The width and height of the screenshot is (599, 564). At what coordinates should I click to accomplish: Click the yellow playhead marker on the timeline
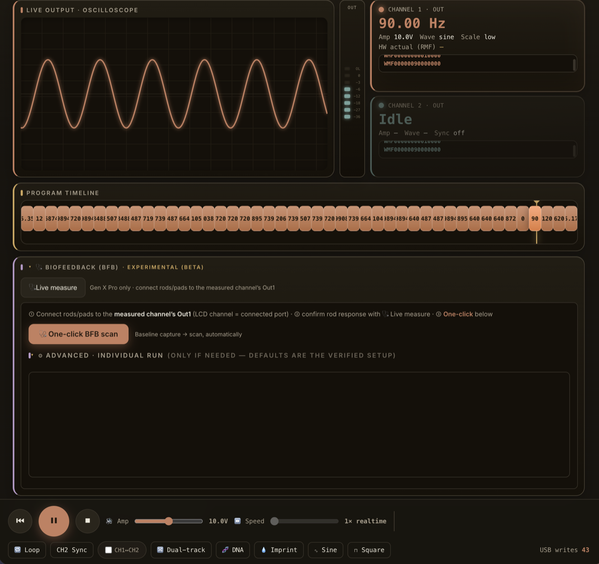pos(537,203)
